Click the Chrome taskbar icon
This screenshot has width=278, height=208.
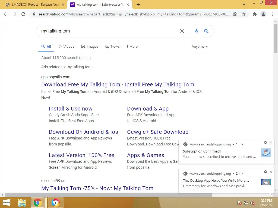pyautogui.click(x=37, y=203)
